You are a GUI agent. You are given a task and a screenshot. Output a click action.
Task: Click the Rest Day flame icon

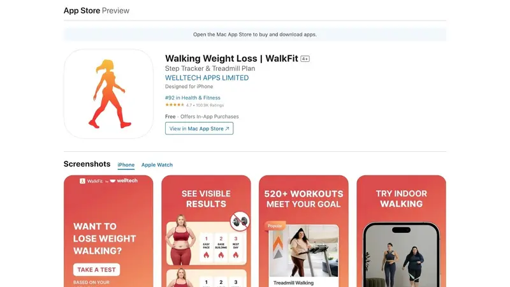pos(236,254)
